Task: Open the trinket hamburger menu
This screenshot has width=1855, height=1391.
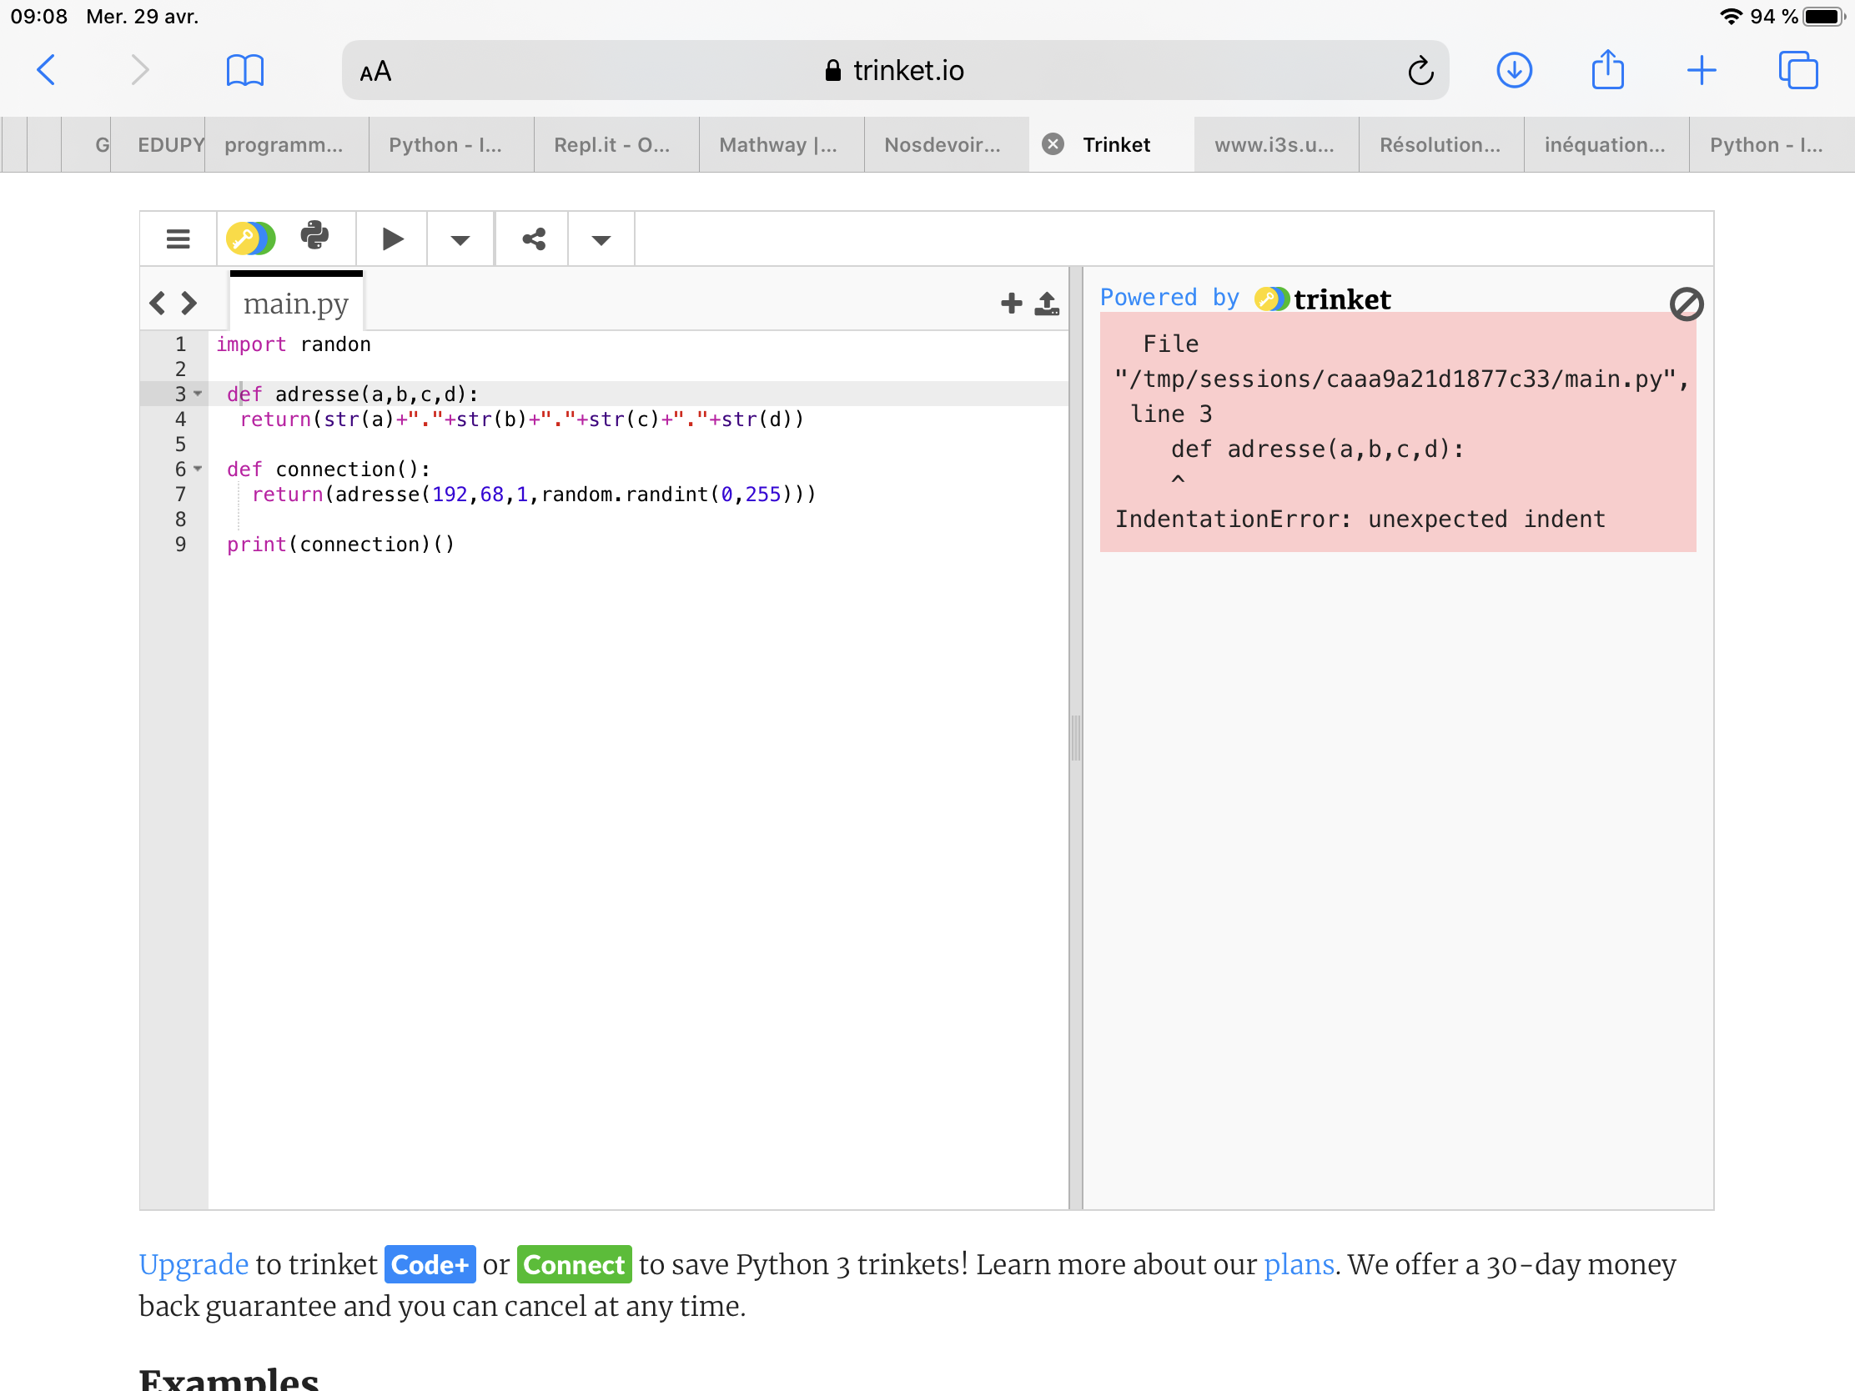Action: [x=178, y=239]
